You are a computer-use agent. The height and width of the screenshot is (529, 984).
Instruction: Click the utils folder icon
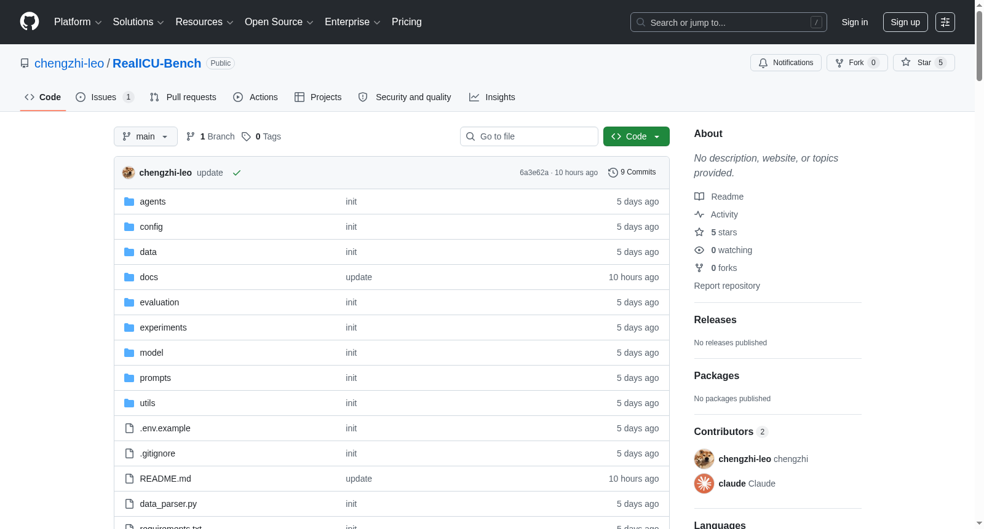coord(129,403)
